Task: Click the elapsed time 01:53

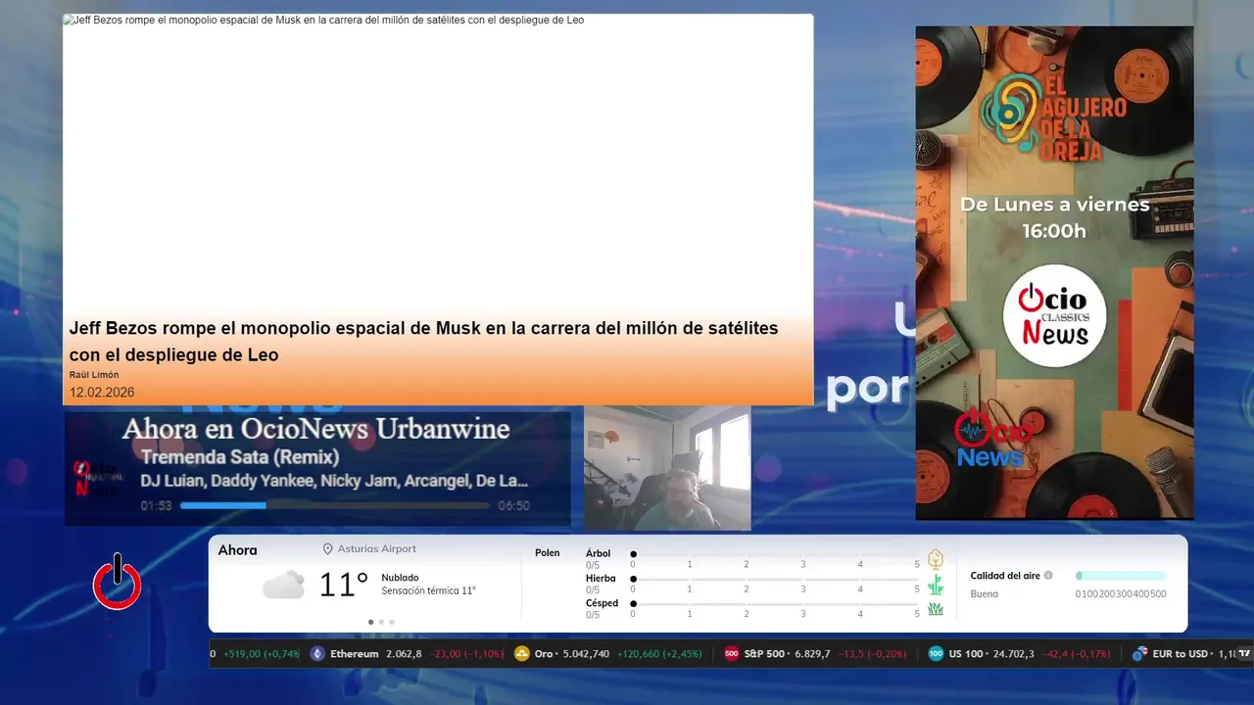Action: [156, 506]
